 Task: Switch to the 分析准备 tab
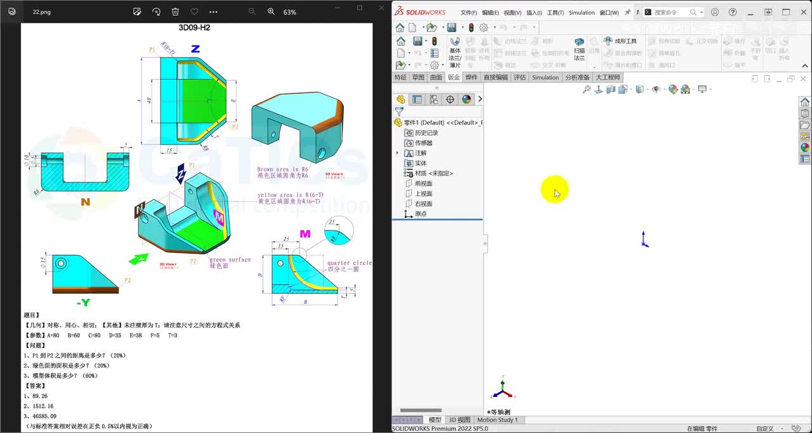577,77
